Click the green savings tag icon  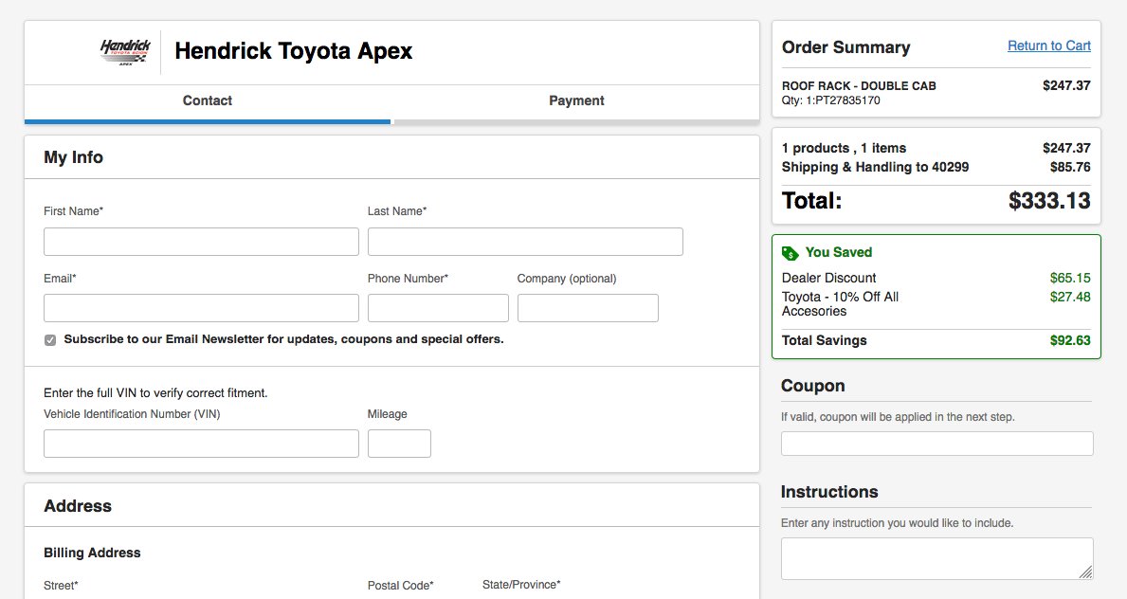[790, 253]
